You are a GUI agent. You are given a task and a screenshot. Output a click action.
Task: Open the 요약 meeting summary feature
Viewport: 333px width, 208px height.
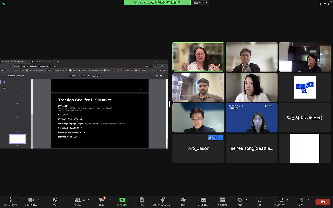[142, 201]
